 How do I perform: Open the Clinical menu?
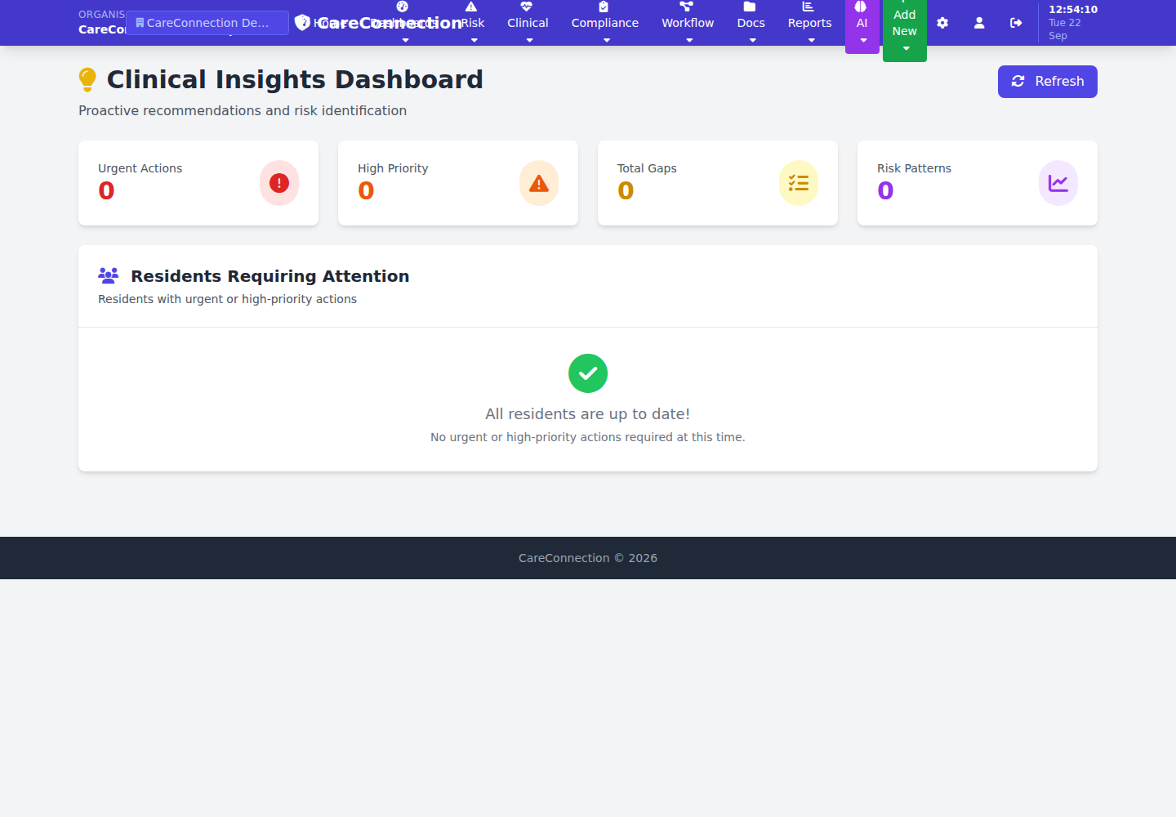click(528, 23)
